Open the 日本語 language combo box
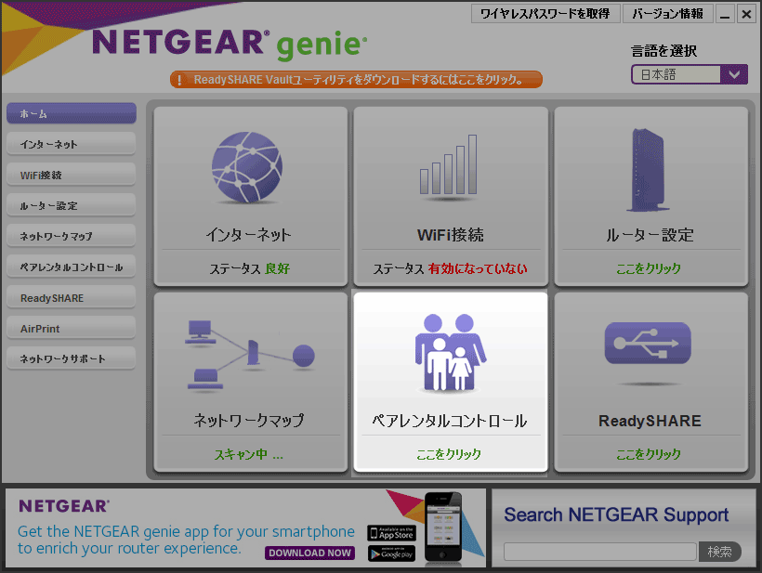 (x=677, y=75)
